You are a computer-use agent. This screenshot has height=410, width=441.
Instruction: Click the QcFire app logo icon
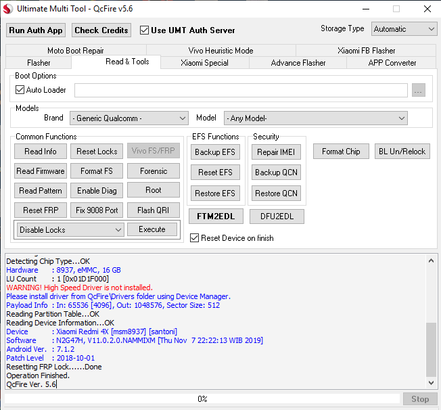pos(8,9)
